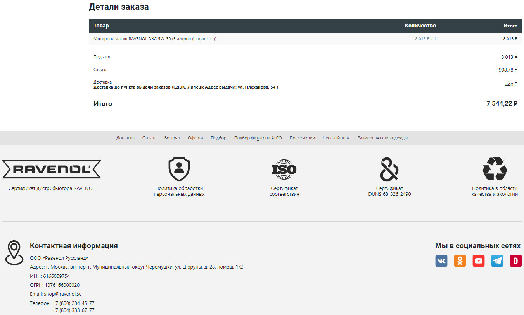Click the ИНН: 6166059754 line
524x315 pixels.
[x=50, y=276]
